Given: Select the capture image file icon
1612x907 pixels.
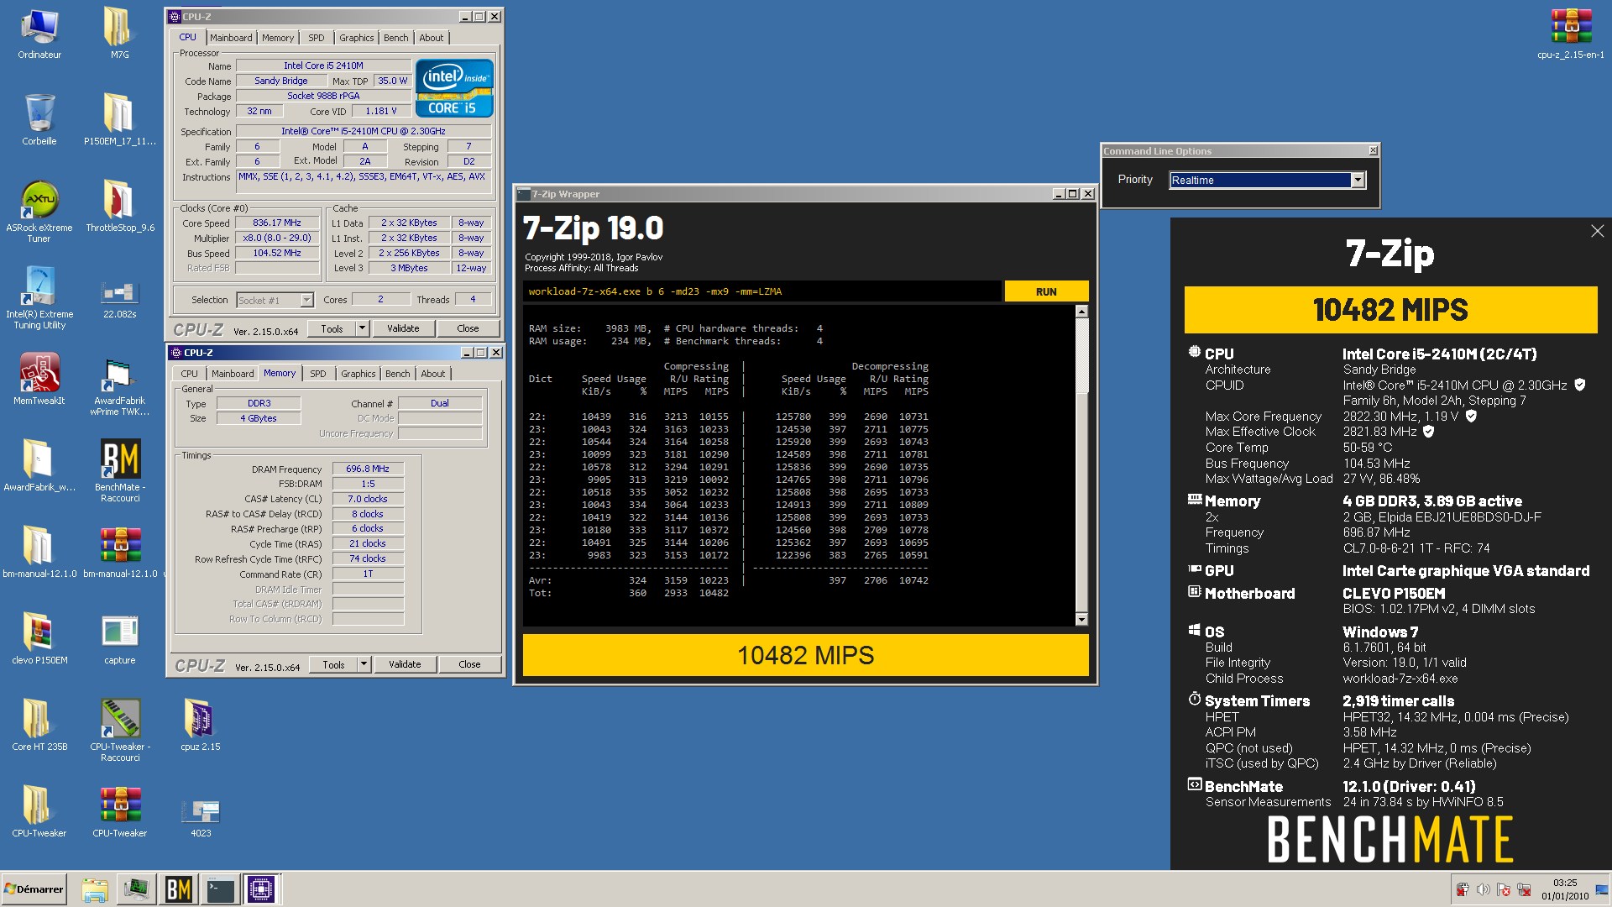Looking at the screenshot, I should tap(120, 639).
